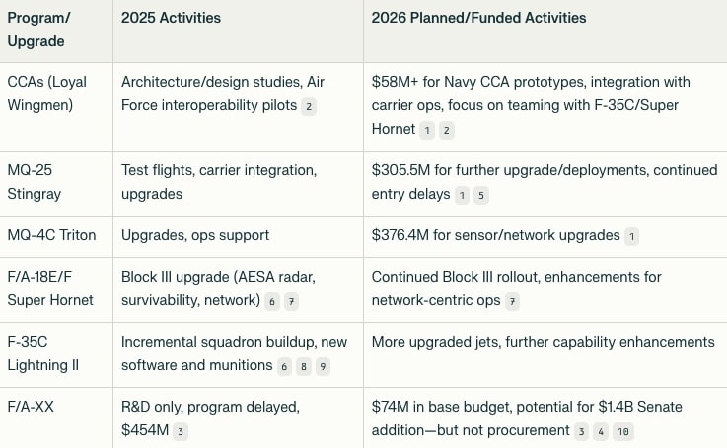
Task: Open citation 2 in CCAs 2026 planned cell
Action: pyautogui.click(x=447, y=130)
